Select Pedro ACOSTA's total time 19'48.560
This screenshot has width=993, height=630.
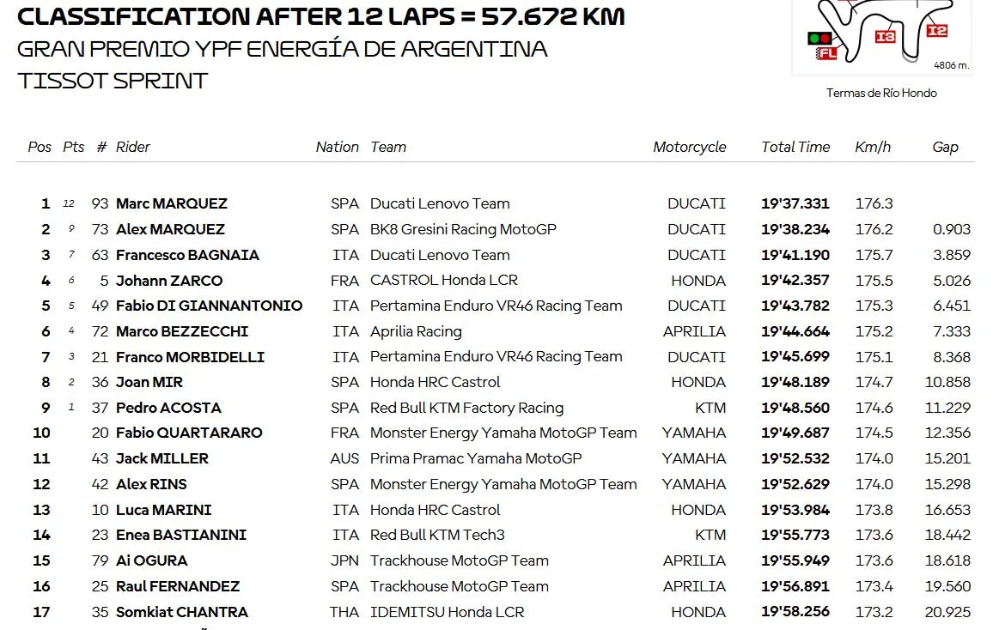[x=795, y=408]
